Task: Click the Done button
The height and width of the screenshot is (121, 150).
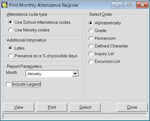Action: click(132, 107)
